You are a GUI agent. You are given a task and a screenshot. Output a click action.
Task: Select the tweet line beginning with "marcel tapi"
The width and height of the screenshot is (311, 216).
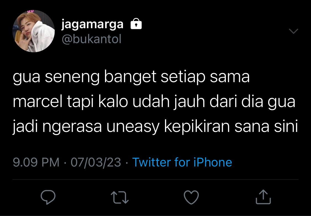[x=154, y=102]
